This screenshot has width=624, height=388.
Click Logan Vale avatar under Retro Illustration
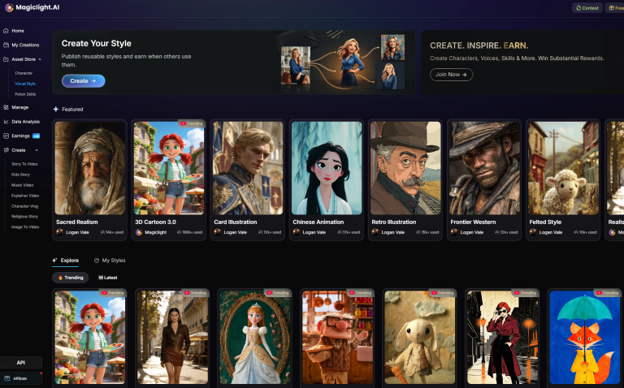(x=375, y=232)
